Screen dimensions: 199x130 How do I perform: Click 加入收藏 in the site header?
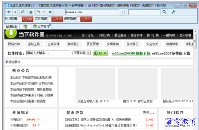tap(185, 35)
